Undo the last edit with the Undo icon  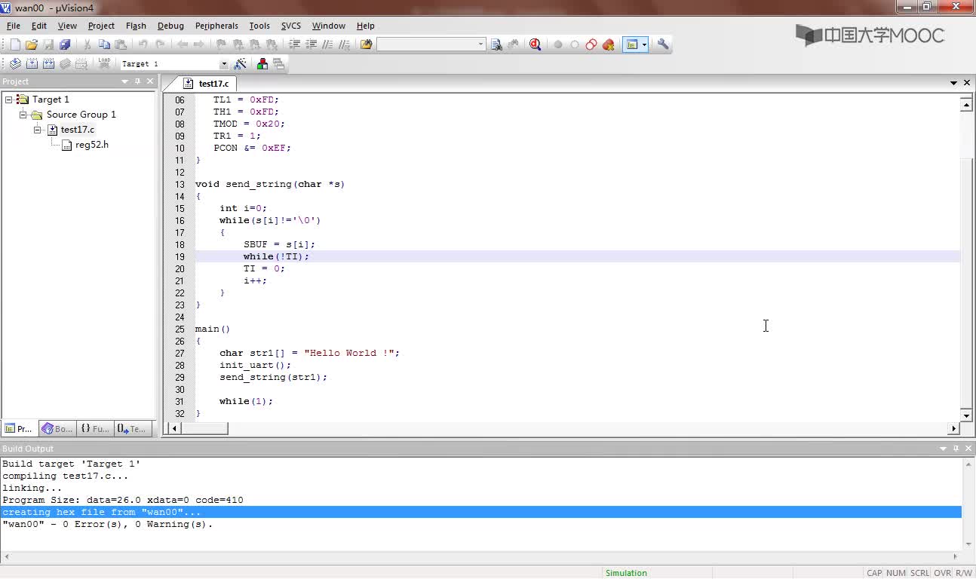click(143, 44)
